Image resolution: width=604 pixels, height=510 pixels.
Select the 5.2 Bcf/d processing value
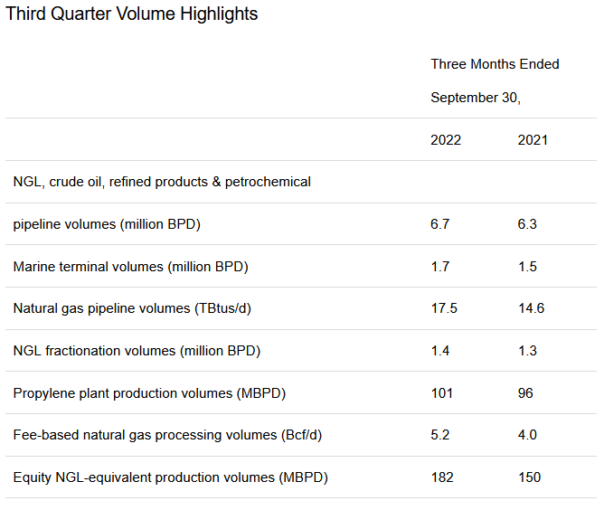439,435
